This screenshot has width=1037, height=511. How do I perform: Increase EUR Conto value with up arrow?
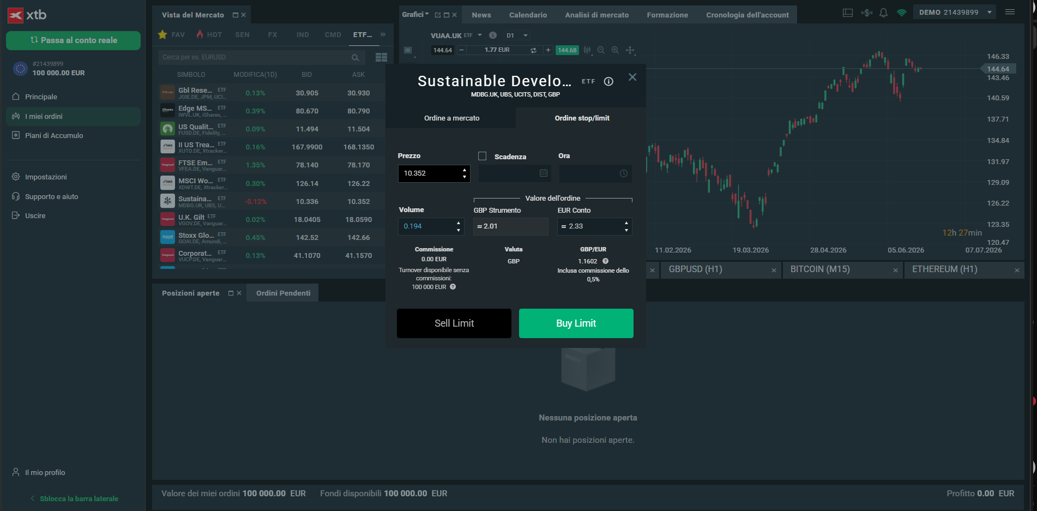(x=626, y=223)
